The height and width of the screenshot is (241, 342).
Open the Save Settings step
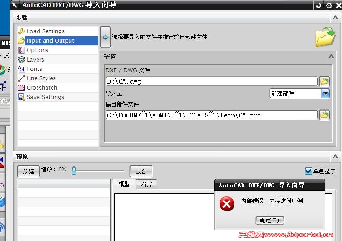coord(58,97)
